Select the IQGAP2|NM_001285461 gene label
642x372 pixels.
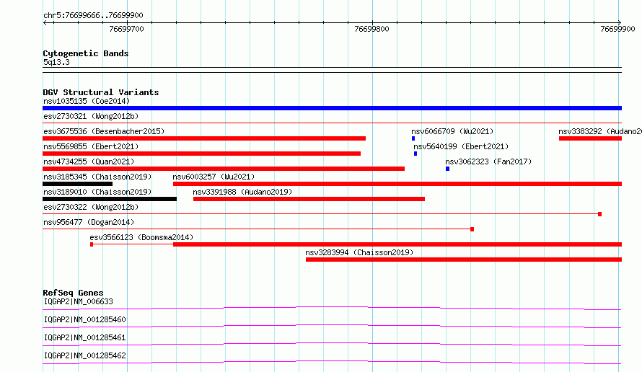point(84,337)
